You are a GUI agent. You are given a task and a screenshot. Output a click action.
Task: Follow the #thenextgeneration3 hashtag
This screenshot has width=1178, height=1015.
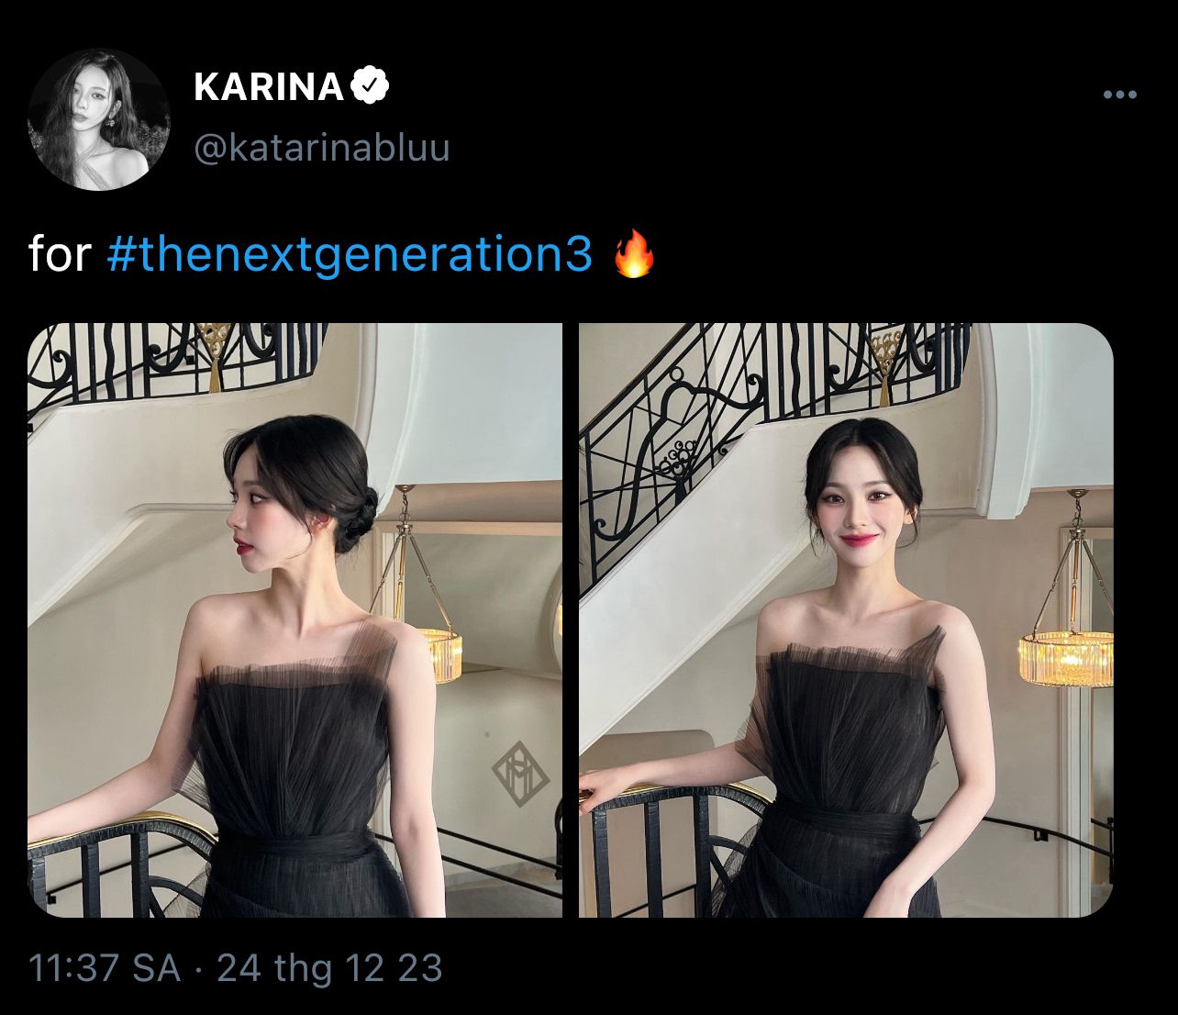tap(350, 254)
